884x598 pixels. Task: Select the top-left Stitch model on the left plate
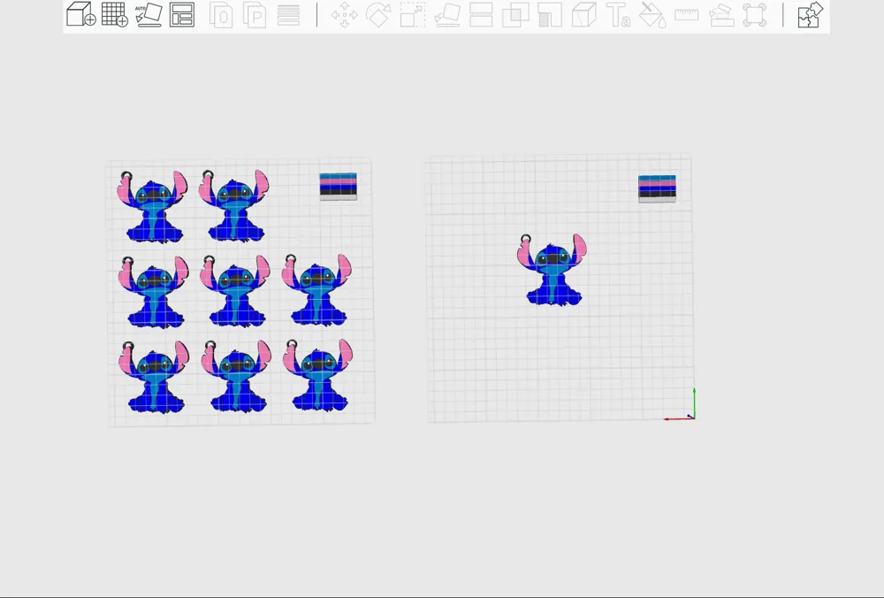152,206
